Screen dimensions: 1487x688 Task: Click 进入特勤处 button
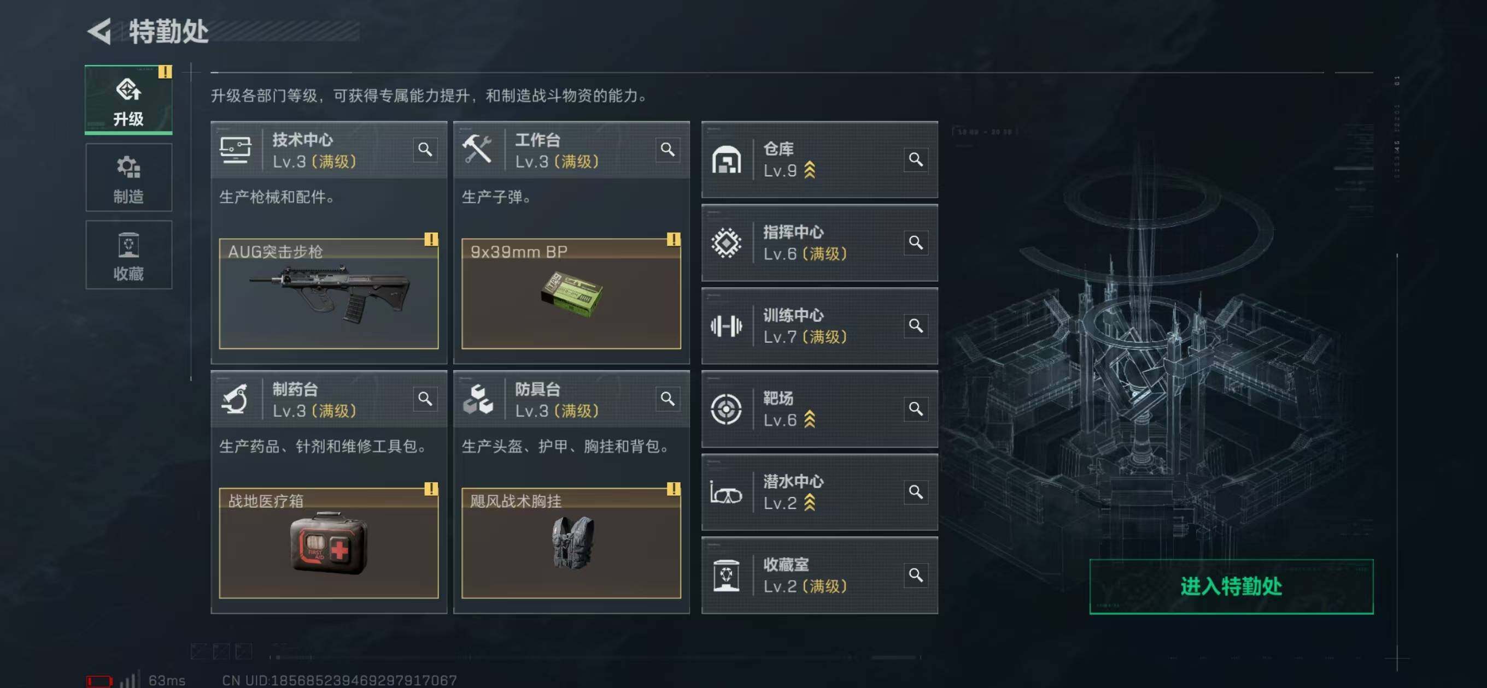coord(1231,586)
